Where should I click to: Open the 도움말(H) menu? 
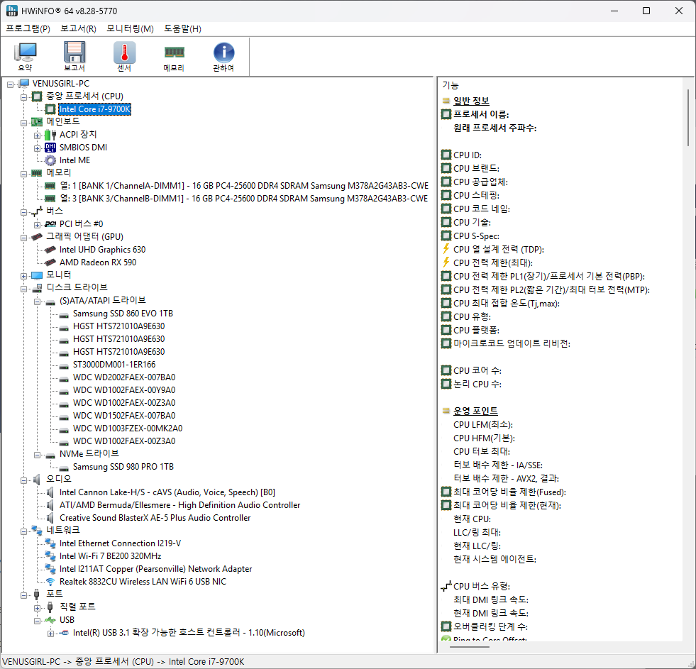[182, 29]
